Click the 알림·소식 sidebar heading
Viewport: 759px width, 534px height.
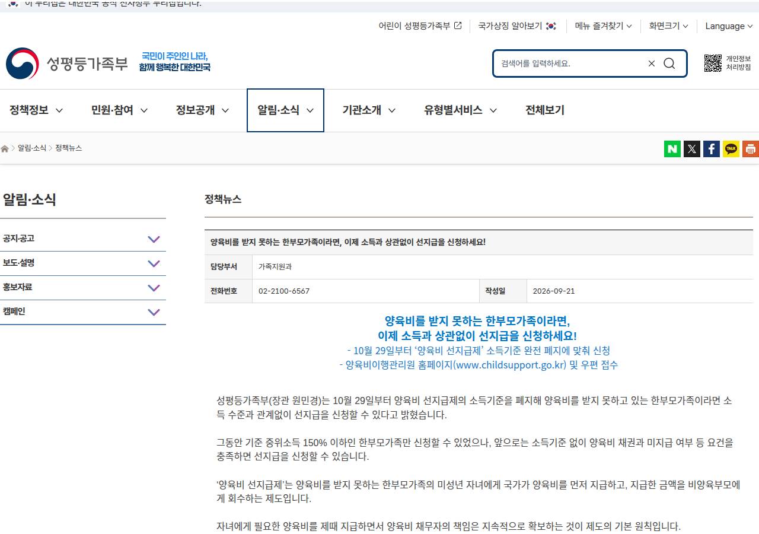point(29,199)
